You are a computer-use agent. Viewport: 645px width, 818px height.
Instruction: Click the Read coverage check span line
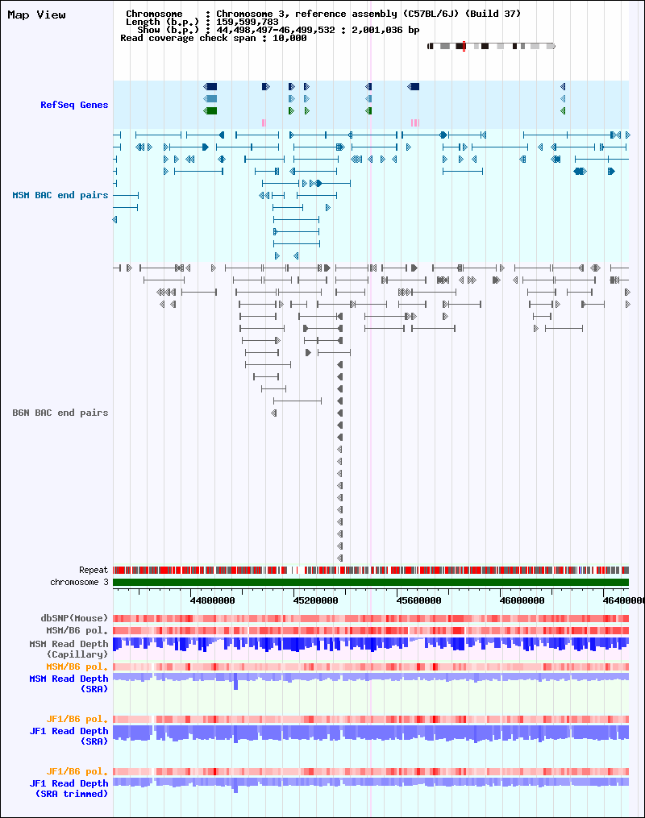[214, 38]
